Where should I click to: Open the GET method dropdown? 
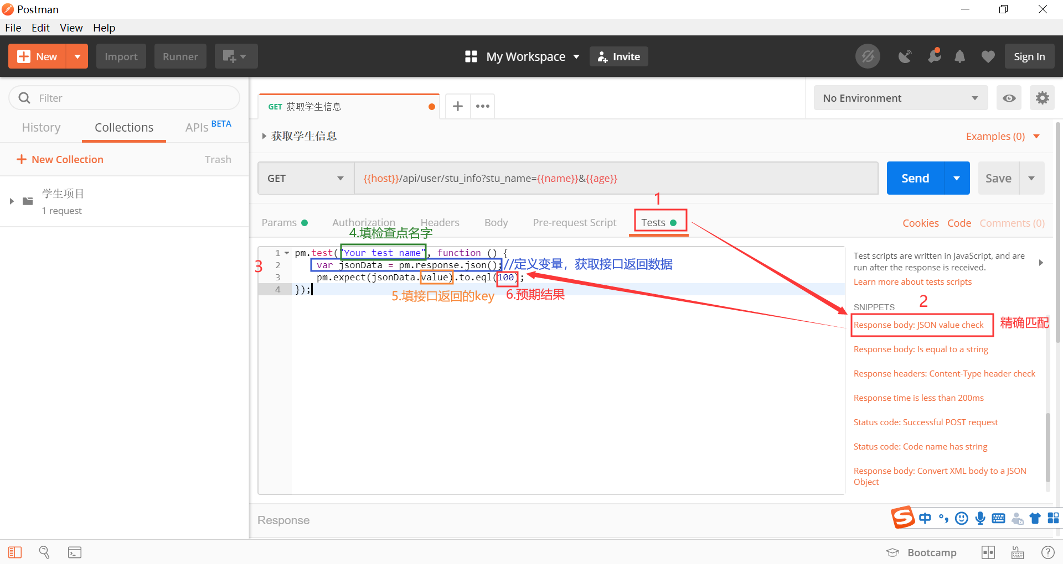pos(306,178)
